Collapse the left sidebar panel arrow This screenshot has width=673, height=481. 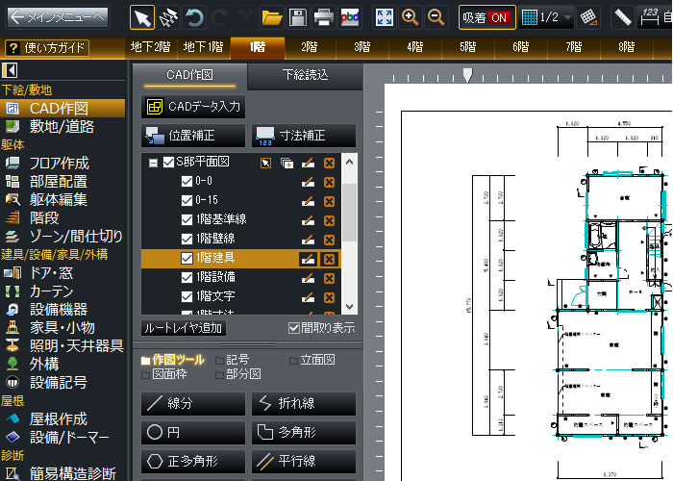(x=11, y=70)
